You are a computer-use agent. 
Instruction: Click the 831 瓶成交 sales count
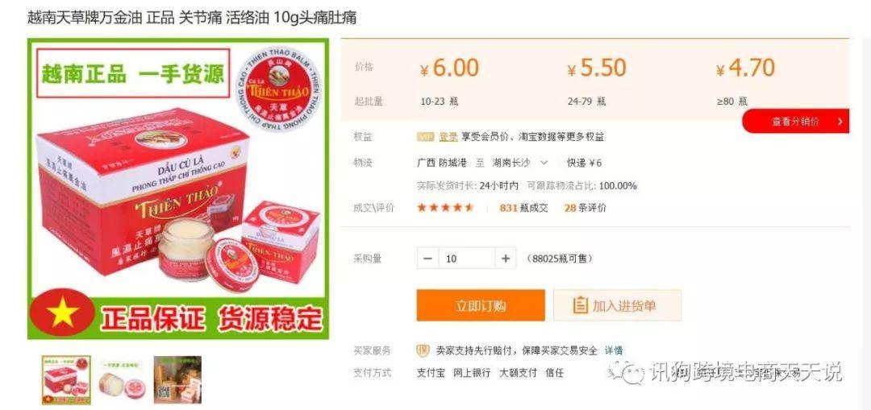coord(524,208)
